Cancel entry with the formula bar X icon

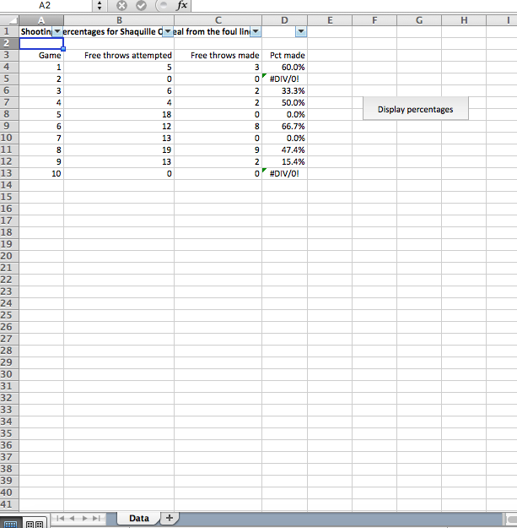[121, 5]
